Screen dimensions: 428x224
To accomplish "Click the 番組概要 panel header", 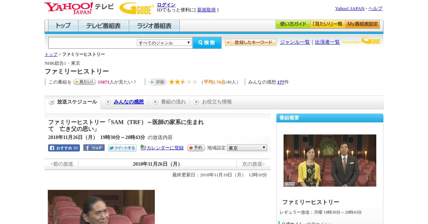I will (330, 118).
